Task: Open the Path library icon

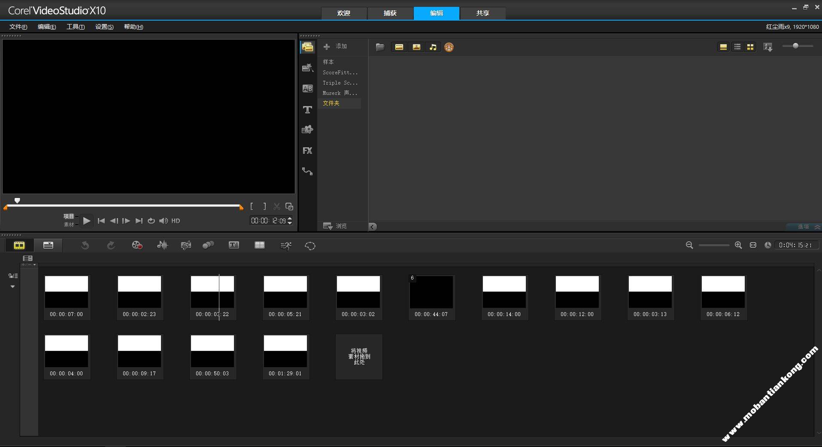Action: pyautogui.click(x=307, y=171)
